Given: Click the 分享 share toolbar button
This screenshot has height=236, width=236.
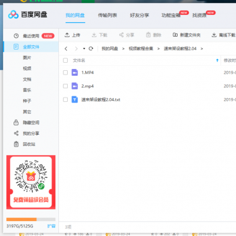Looking at the screenshot, I should coord(127,35).
